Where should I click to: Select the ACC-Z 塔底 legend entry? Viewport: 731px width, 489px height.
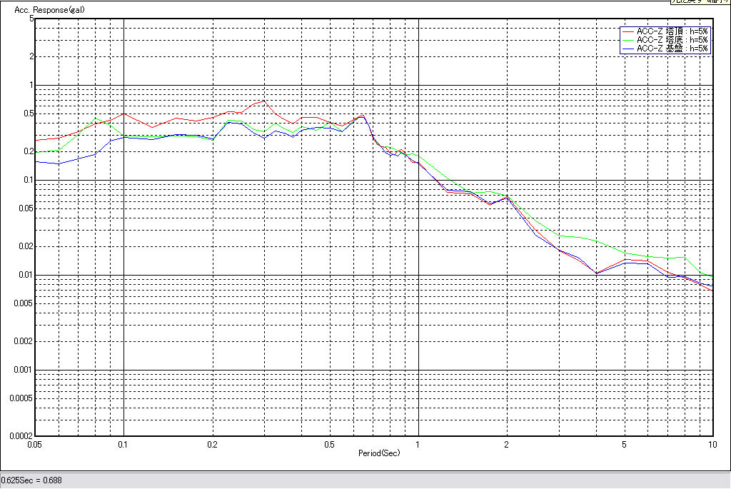click(x=672, y=40)
